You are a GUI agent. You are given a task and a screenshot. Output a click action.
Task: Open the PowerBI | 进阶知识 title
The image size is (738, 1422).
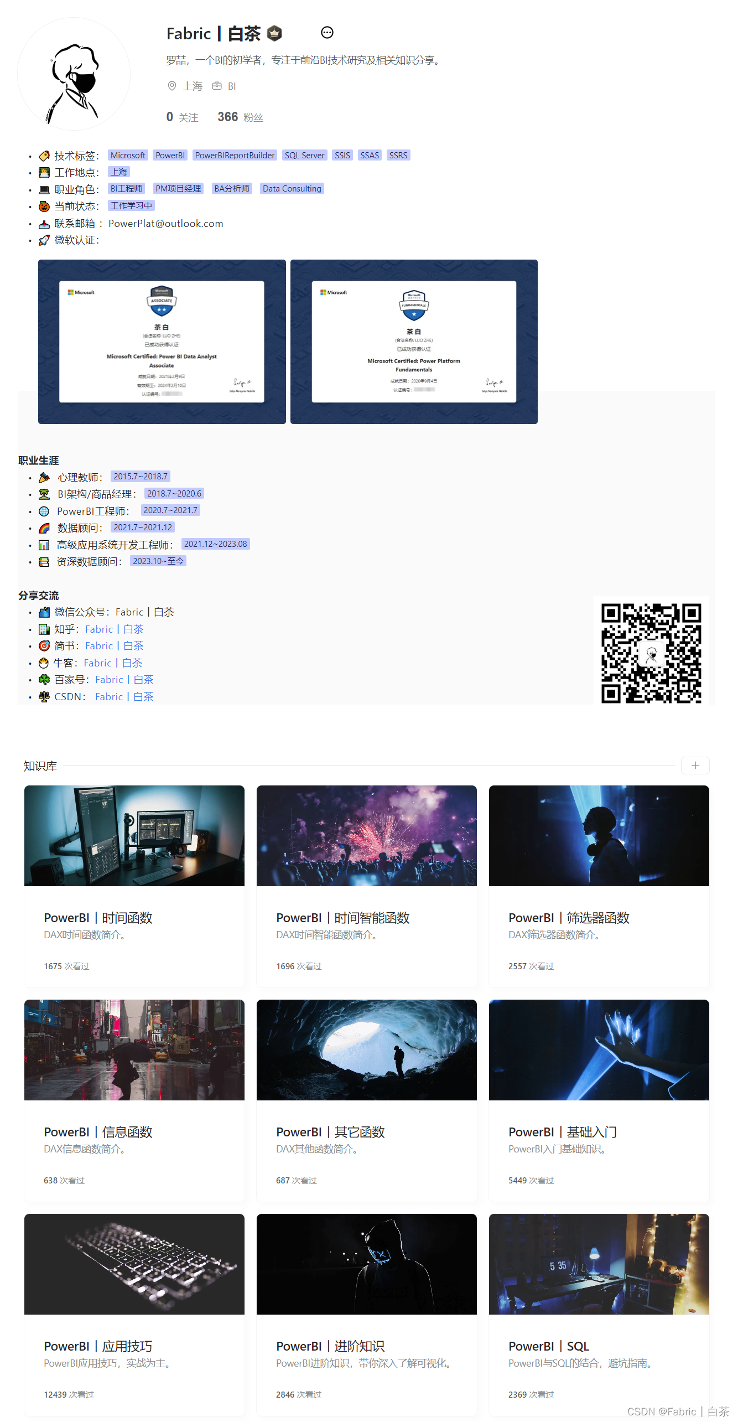coord(330,1346)
